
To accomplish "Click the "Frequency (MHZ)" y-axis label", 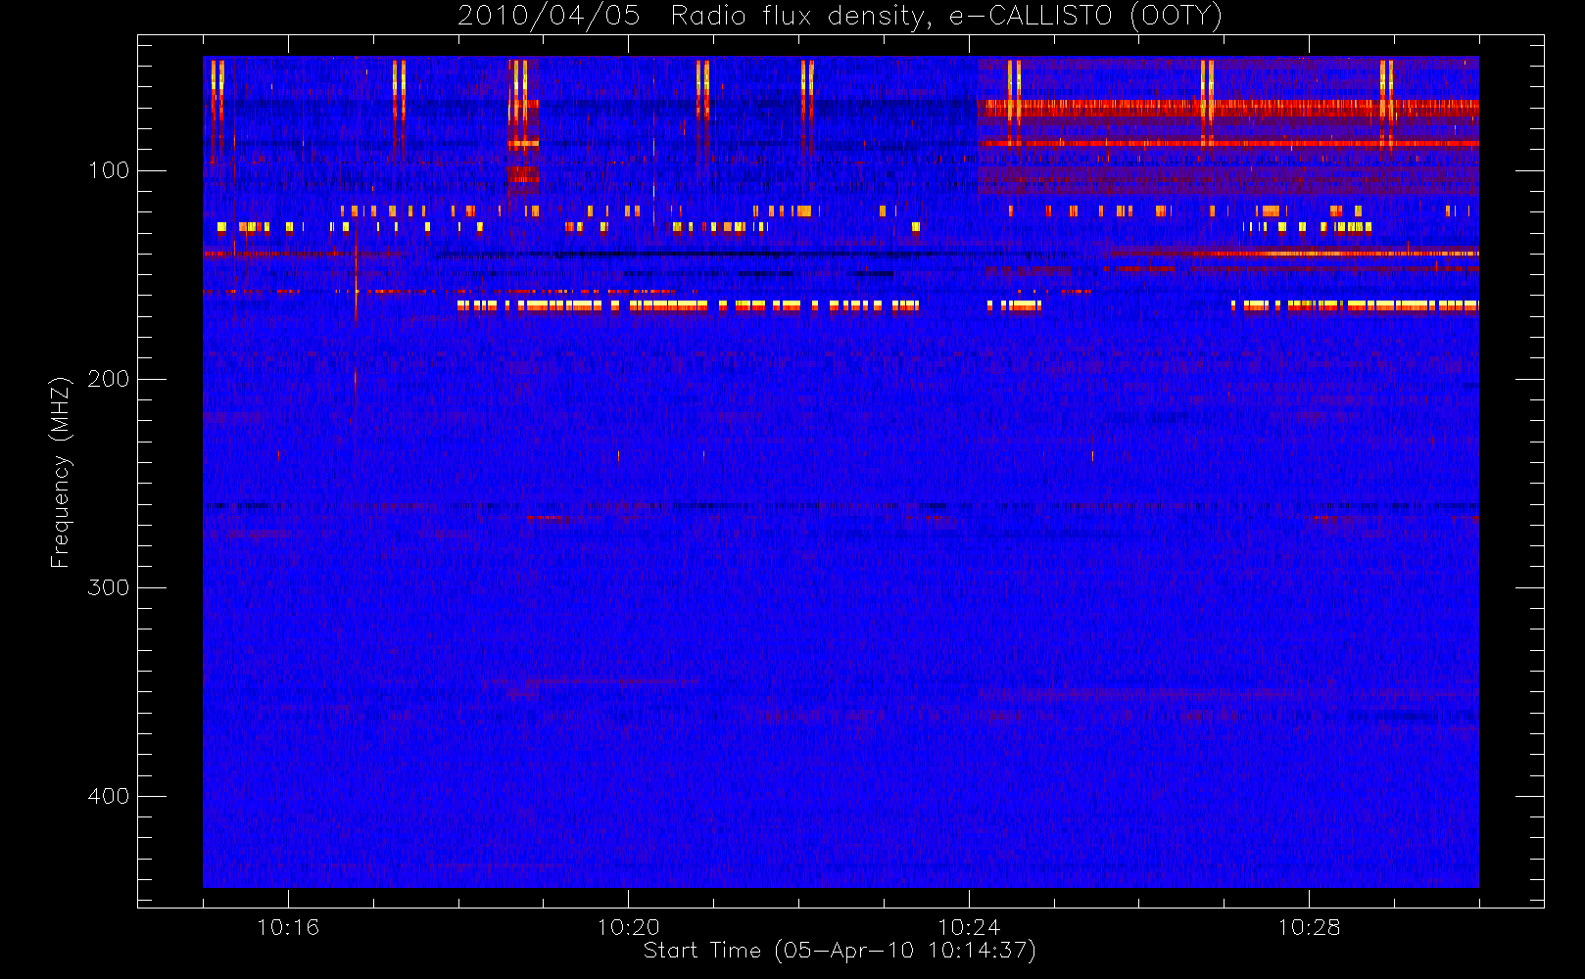I will (61, 472).
